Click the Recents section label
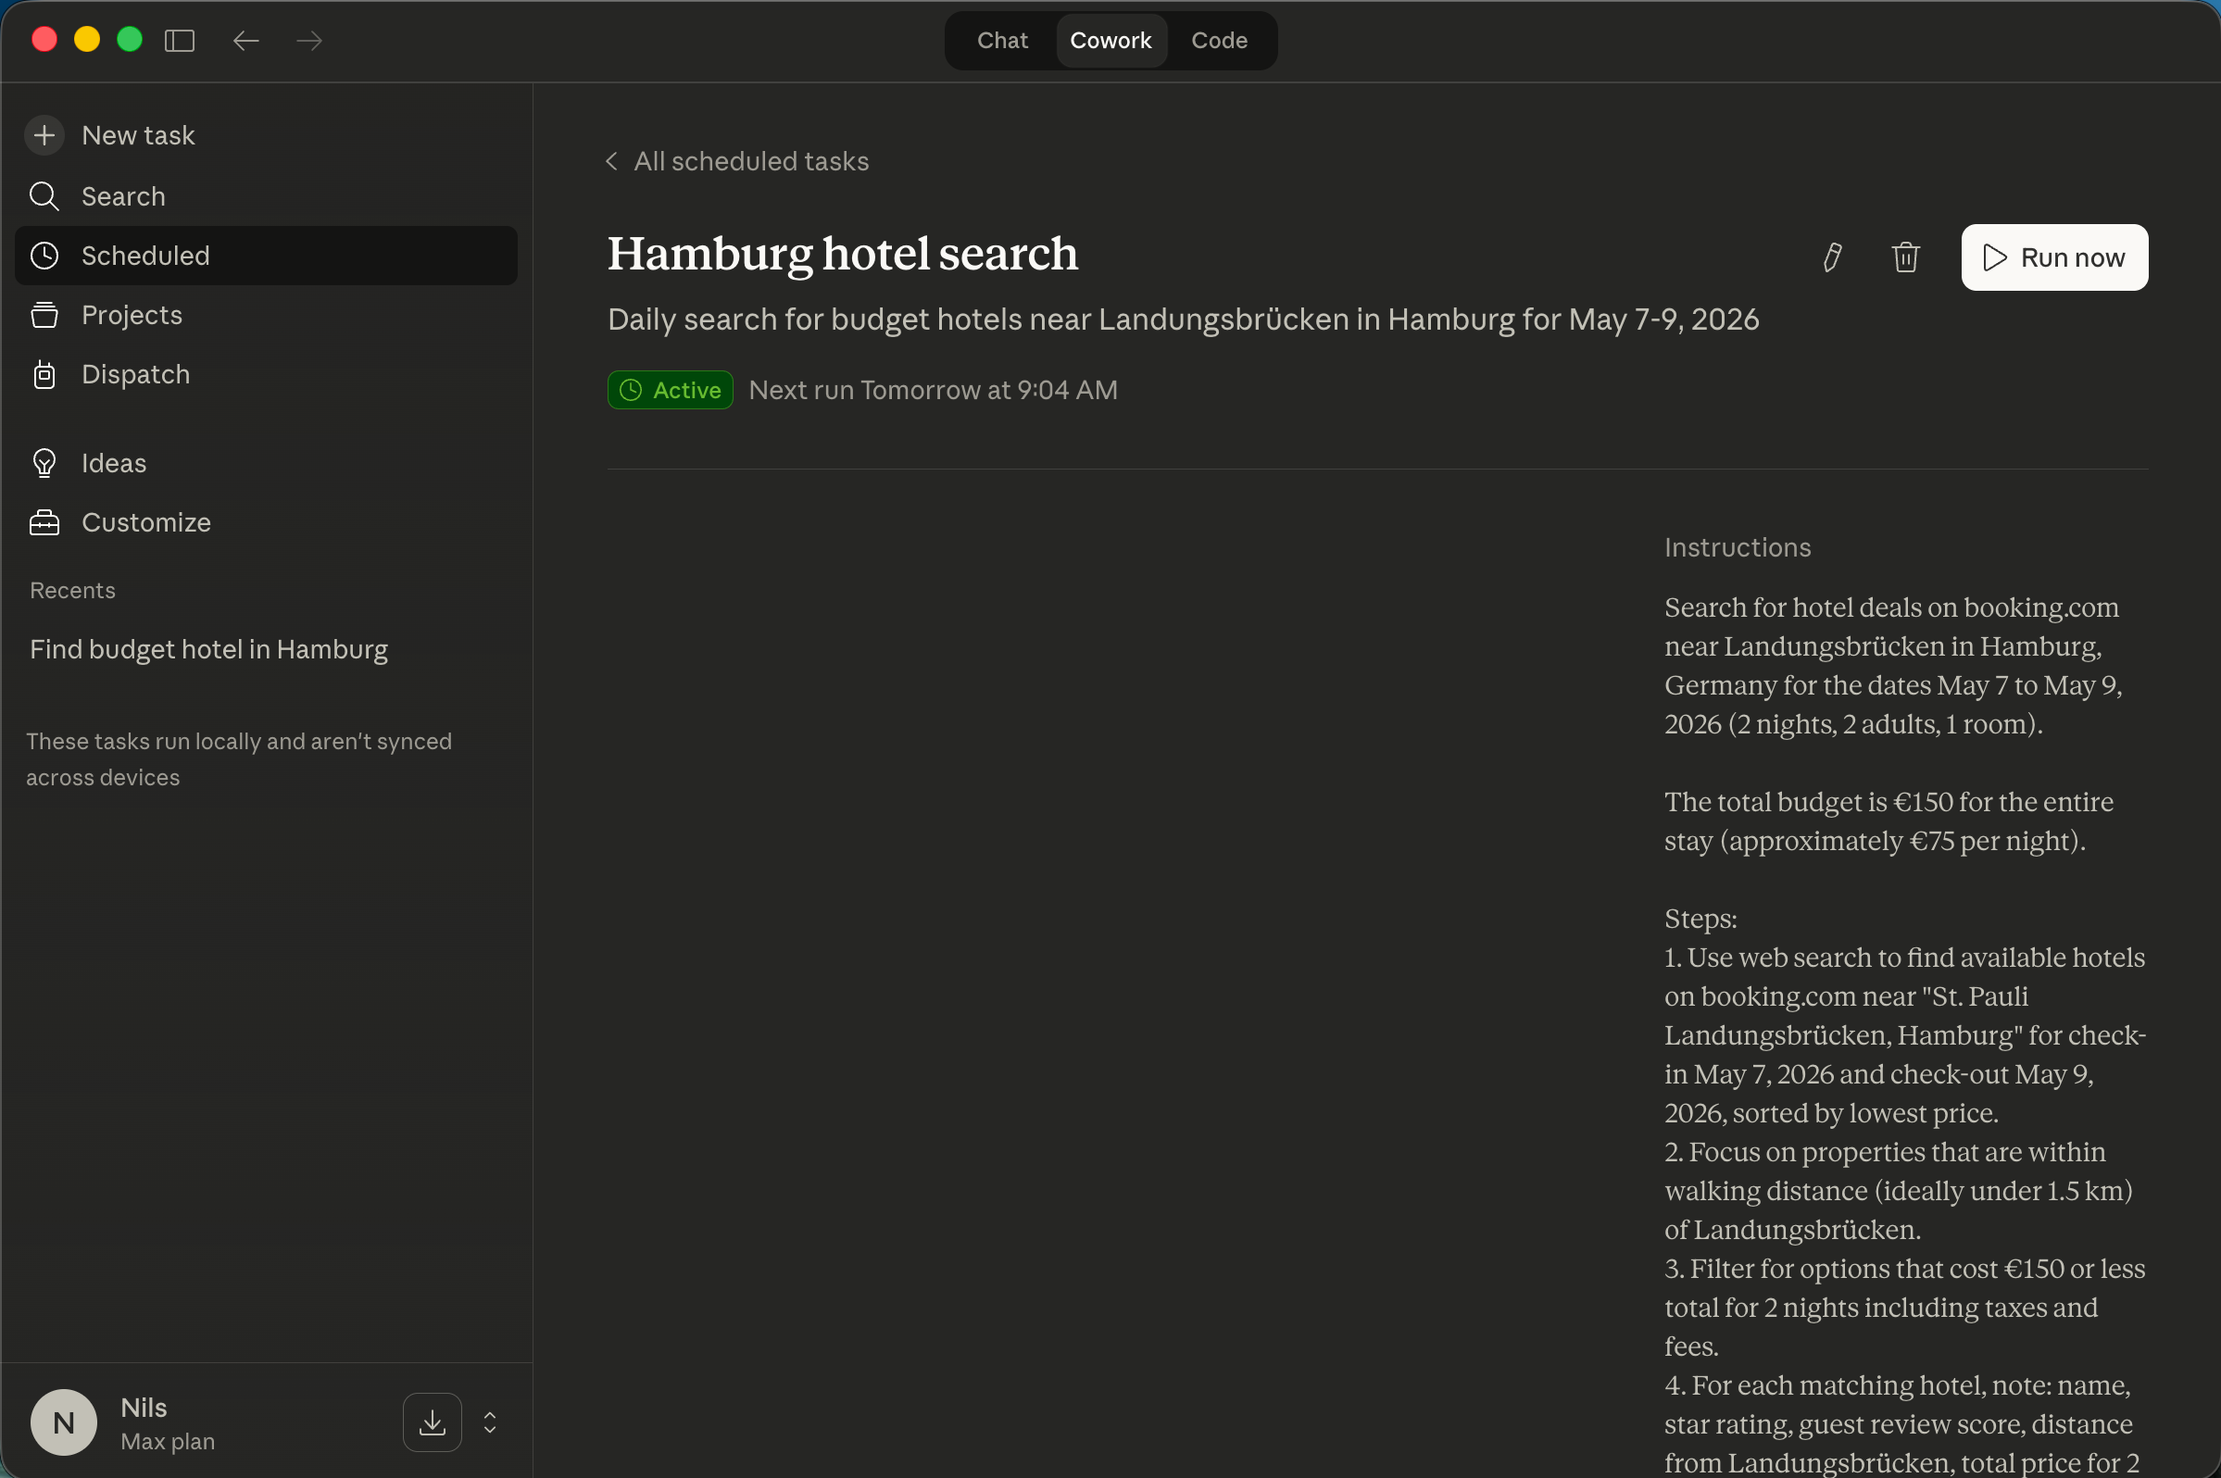 click(72, 590)
